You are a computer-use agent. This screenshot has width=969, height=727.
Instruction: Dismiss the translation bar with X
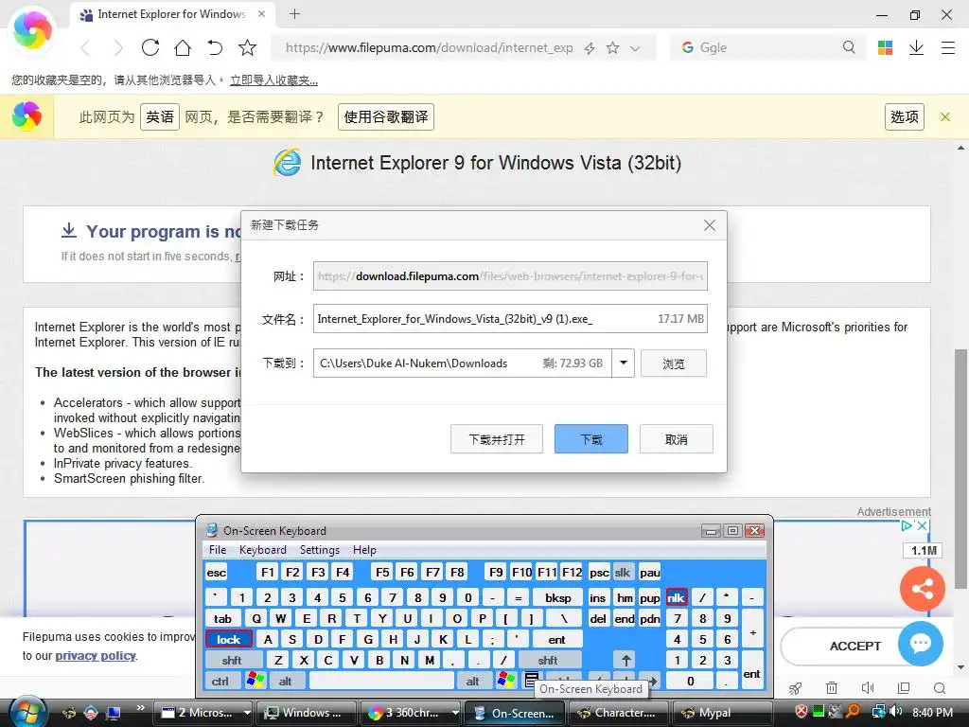(945, 116)
